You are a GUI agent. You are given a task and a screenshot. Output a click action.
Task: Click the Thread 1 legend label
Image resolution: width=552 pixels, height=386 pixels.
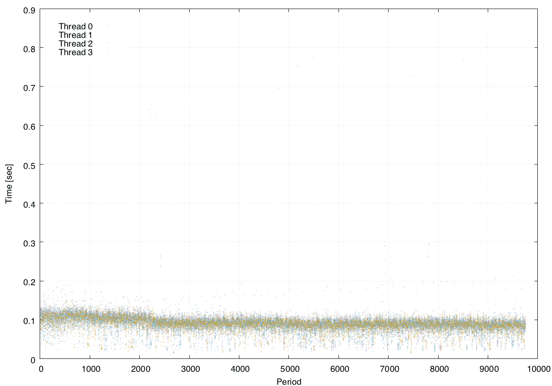(x=75, y=35)
